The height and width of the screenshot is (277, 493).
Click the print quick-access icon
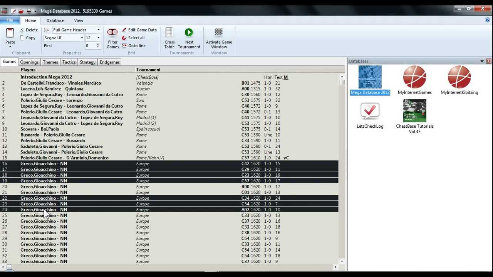[29, 11]
